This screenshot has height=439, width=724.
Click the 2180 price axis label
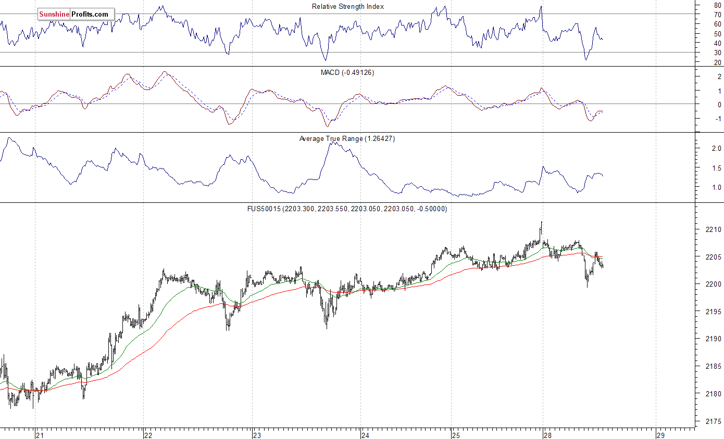point(713,394)
